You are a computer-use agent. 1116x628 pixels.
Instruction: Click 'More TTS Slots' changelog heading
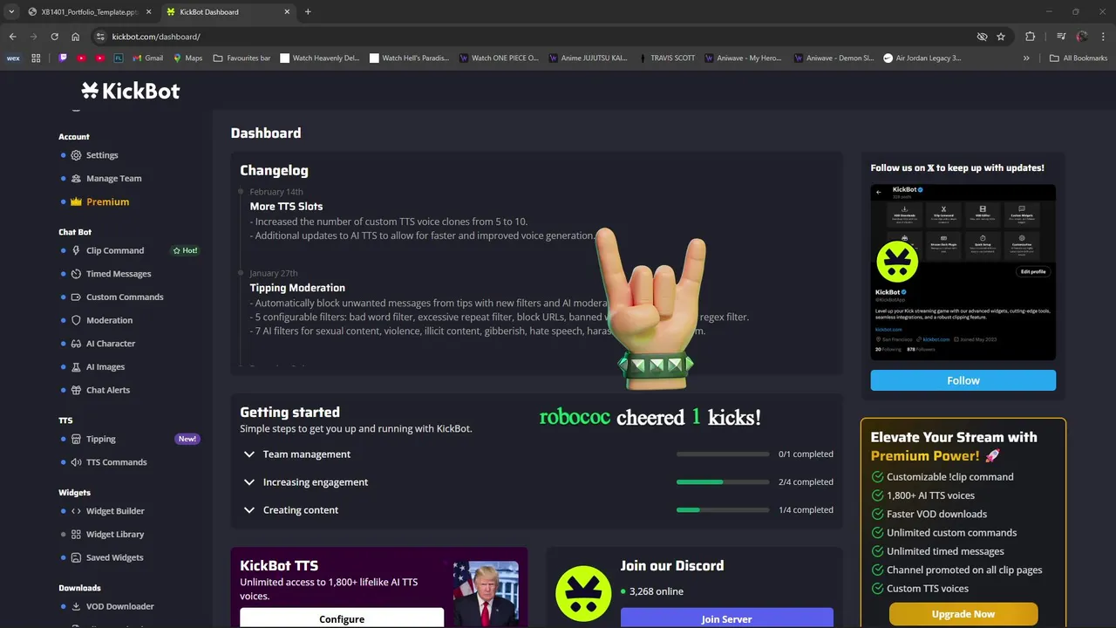(286, 207)
